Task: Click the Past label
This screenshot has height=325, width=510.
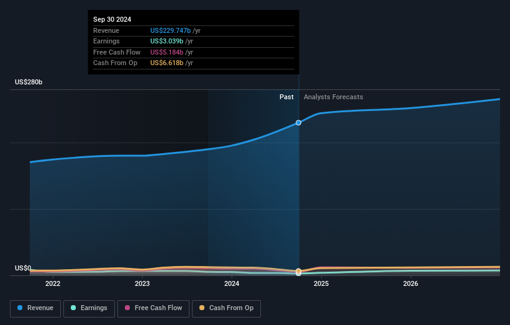Action: (x=286, y=97)
